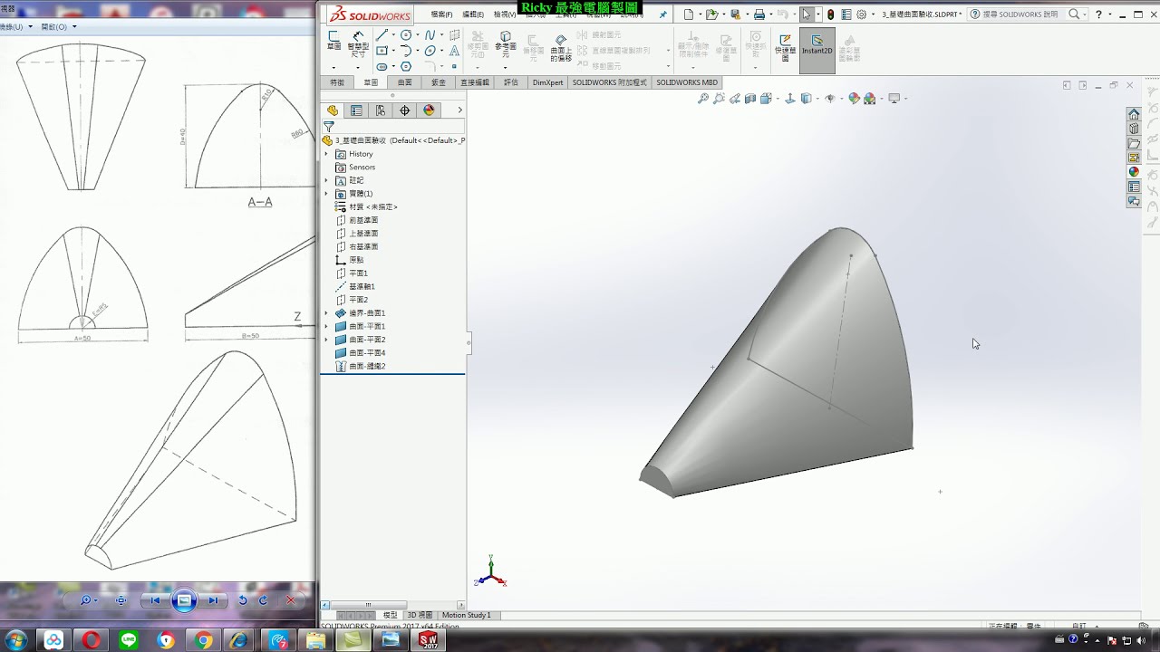Screen dimensions: 1160x652
Task: Open SOLIDWORKS 2017 from taskbar
Action: tap(428, 640)
